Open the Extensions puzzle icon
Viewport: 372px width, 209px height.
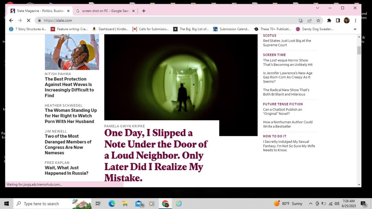(x=329, y=20)
